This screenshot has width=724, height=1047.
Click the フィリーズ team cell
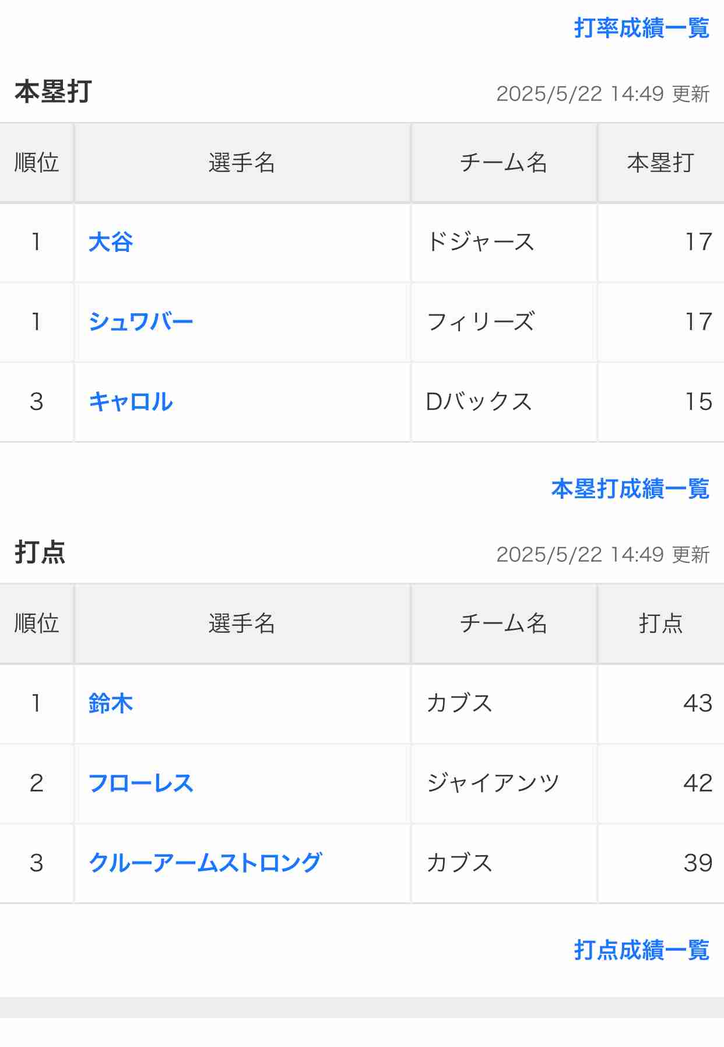[x=504, y=321]
